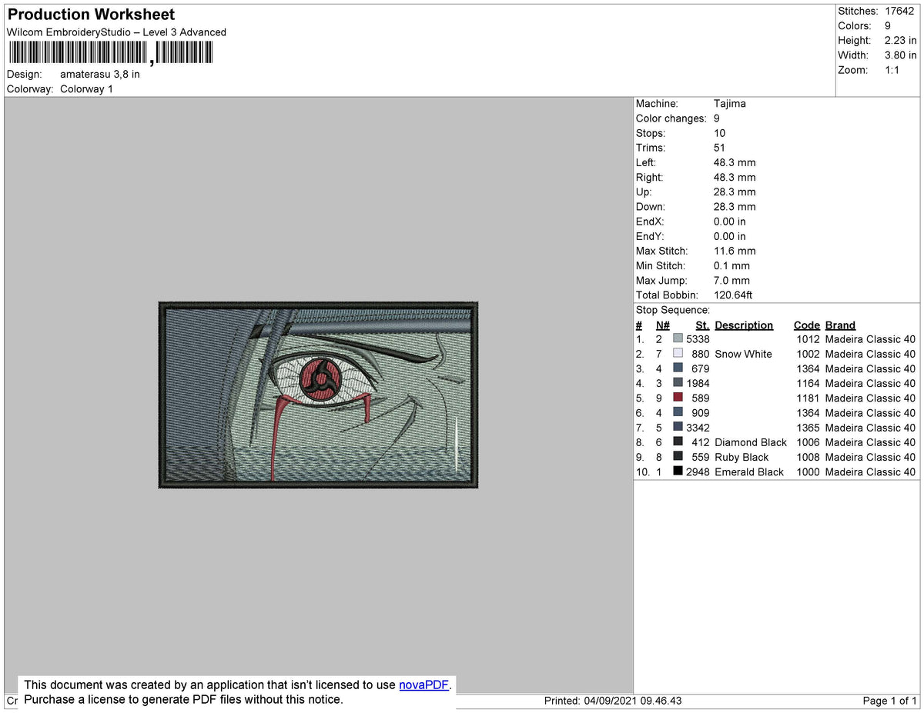Click the "Code" column header

pos(807,325)
